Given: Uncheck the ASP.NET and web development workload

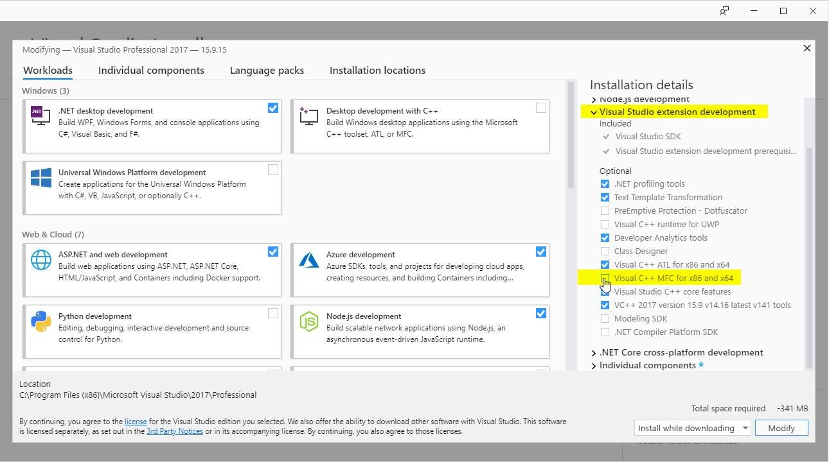Looking at the screenshot, I should click(273, 252).
